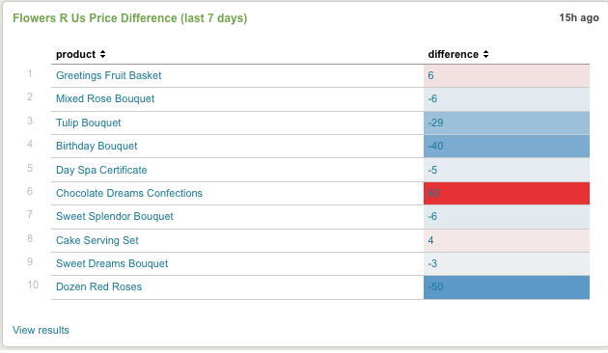Open Chocolate Dreams Confections entry
Screen dimensions: 608x353
(129, 193)
